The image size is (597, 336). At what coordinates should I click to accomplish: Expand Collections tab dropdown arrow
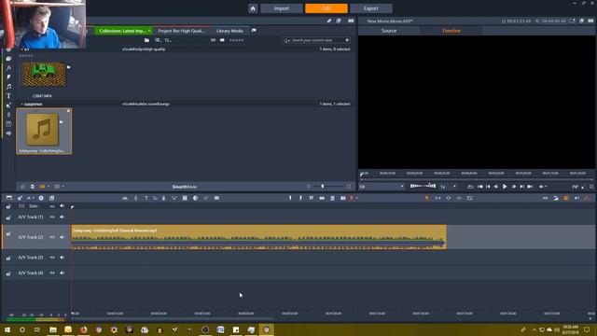coord(149,31)
